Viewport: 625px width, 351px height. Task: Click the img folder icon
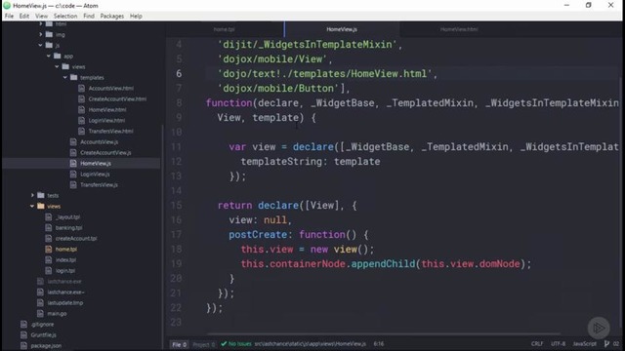(49, 35)
